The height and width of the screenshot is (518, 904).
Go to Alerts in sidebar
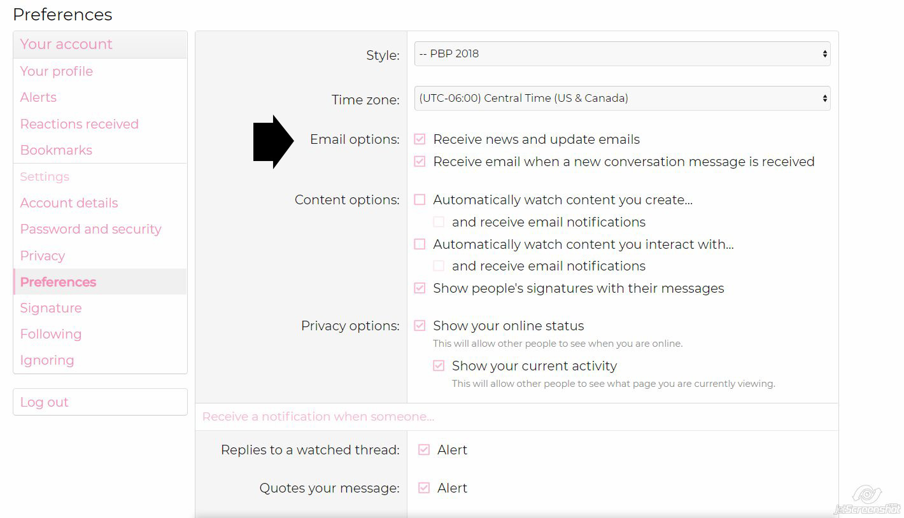click(x=38, y=97)
